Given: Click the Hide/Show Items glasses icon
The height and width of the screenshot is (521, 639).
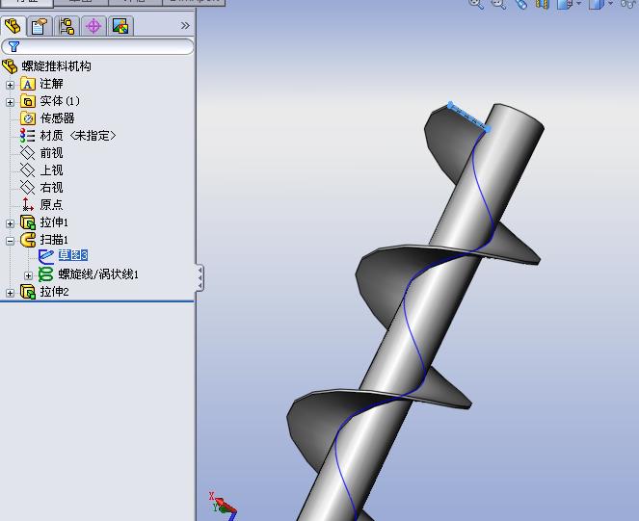Looking at the screenshot, I should click(629, 4).
